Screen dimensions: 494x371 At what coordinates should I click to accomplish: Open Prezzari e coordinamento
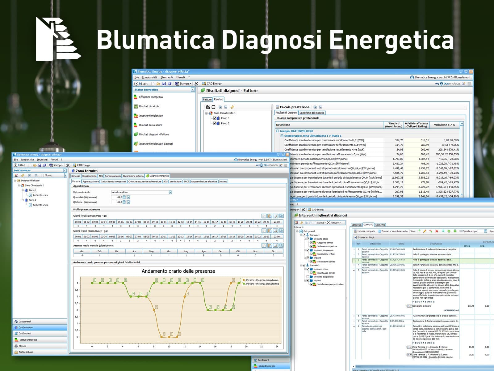(393, 231)
